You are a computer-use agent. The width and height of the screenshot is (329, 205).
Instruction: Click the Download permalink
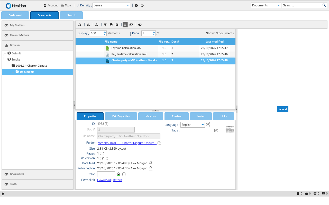coord(104,180)
